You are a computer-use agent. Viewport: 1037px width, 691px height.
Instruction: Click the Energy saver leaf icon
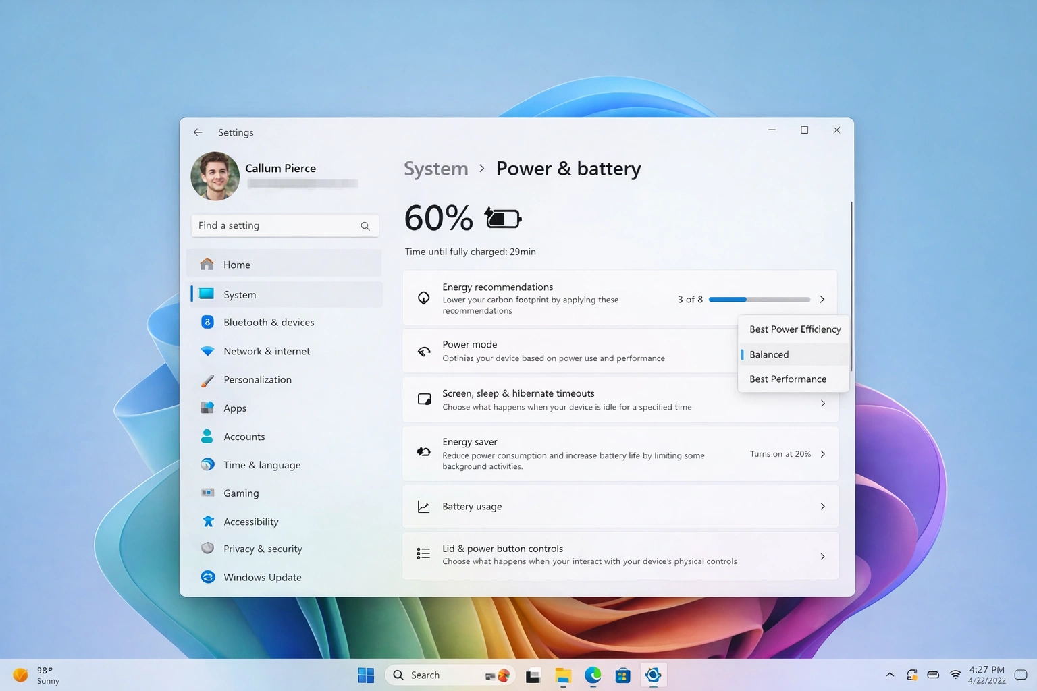tap(423, 452)
